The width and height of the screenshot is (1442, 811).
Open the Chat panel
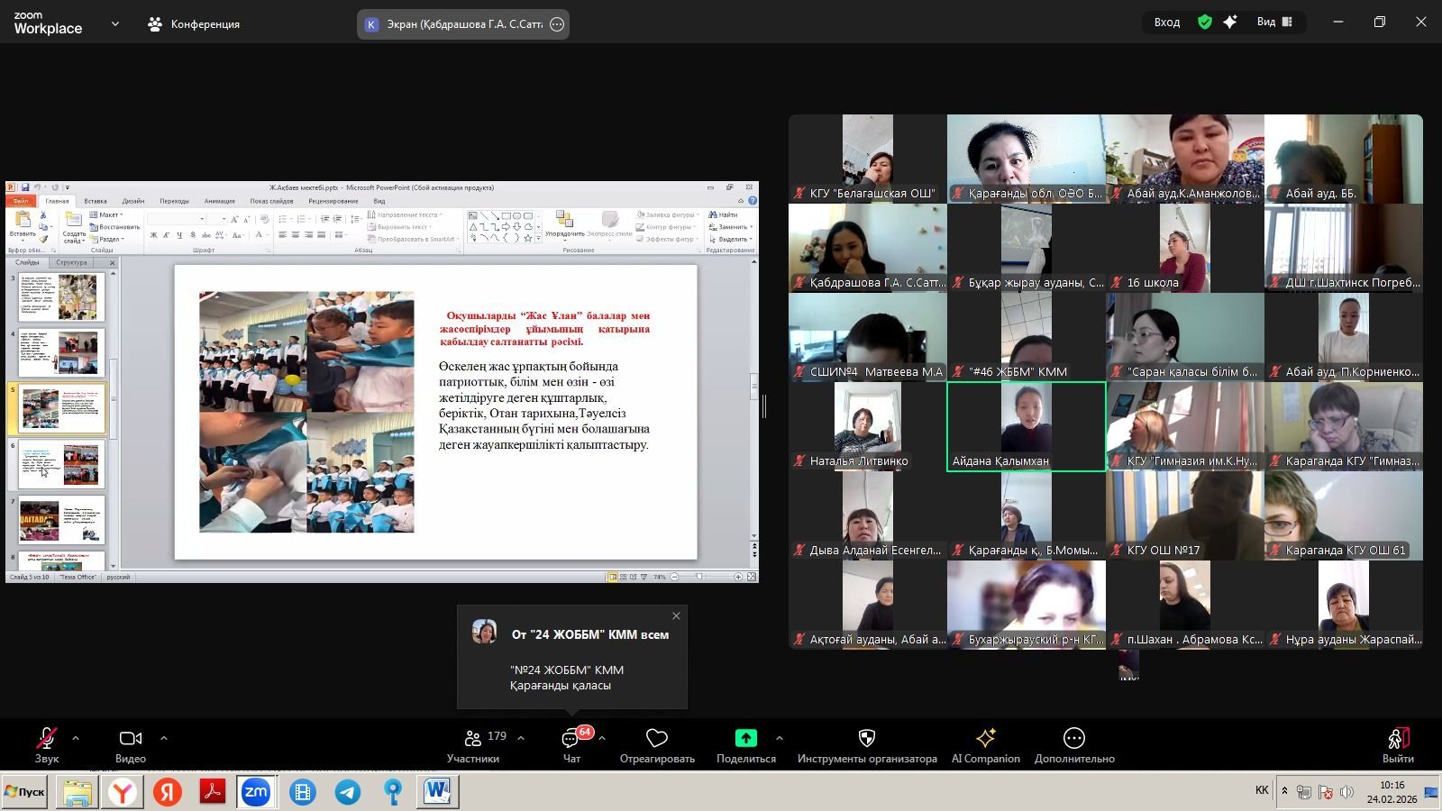[x=571, y=745]
